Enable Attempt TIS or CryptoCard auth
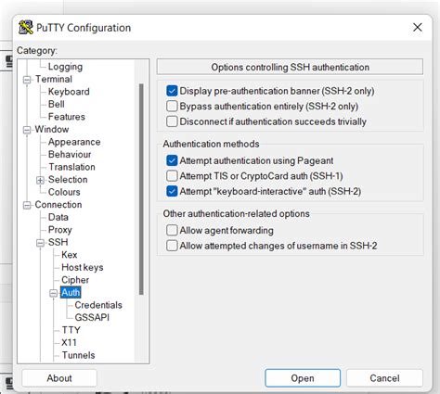 click(x=172, y=176)
